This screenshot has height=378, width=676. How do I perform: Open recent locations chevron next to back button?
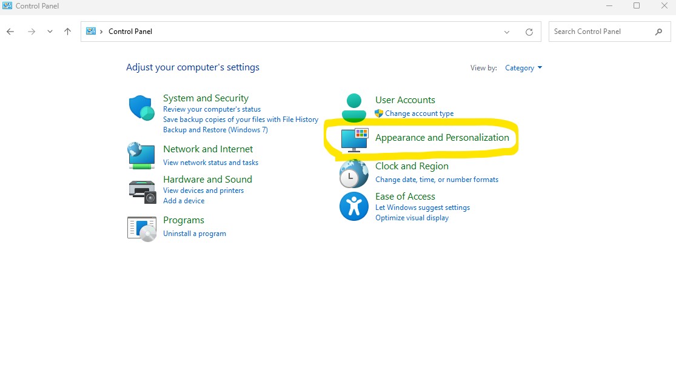[x=50, y=31]
